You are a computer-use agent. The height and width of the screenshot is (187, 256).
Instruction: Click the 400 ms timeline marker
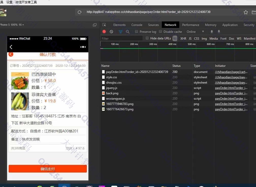point(172,44)
